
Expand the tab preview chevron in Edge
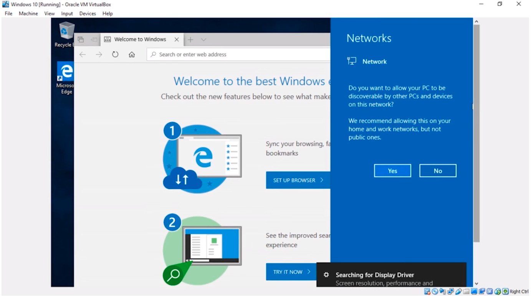(x=203, y=39)
